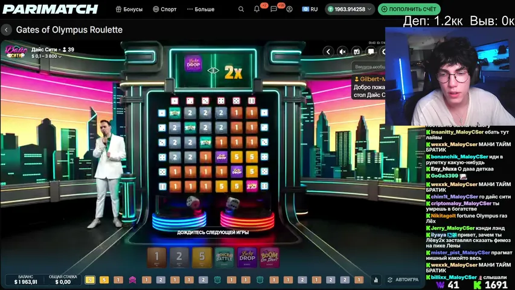Viewport: 515px width, 290px height.
Task: Click the Parimatch logo
Action: (x=50, y=9)
